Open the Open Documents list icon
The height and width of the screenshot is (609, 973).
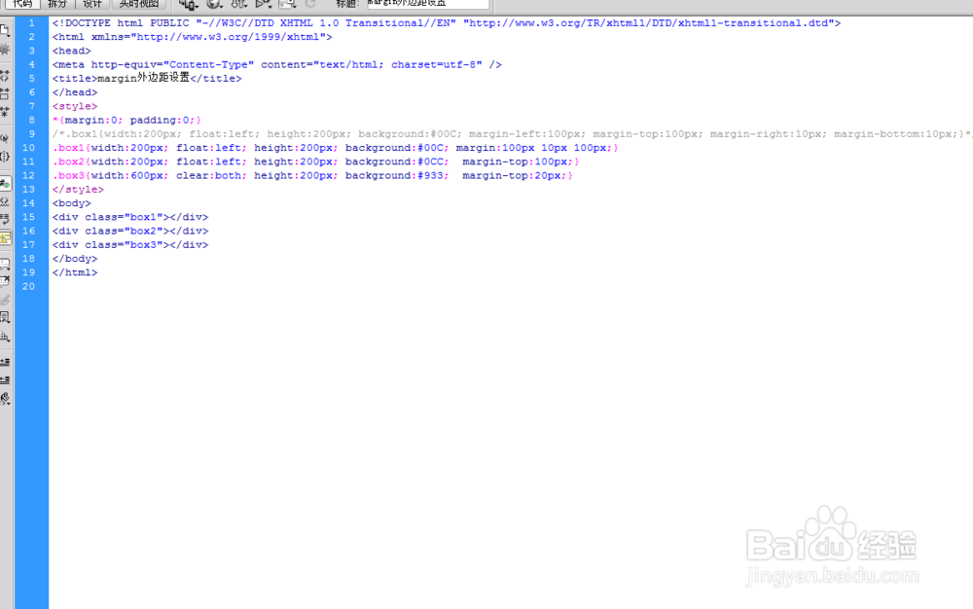[5, 30]
